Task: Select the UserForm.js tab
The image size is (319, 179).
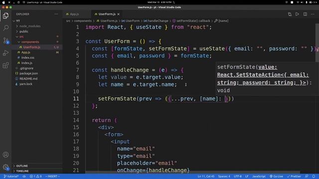Action: point(107,14)
